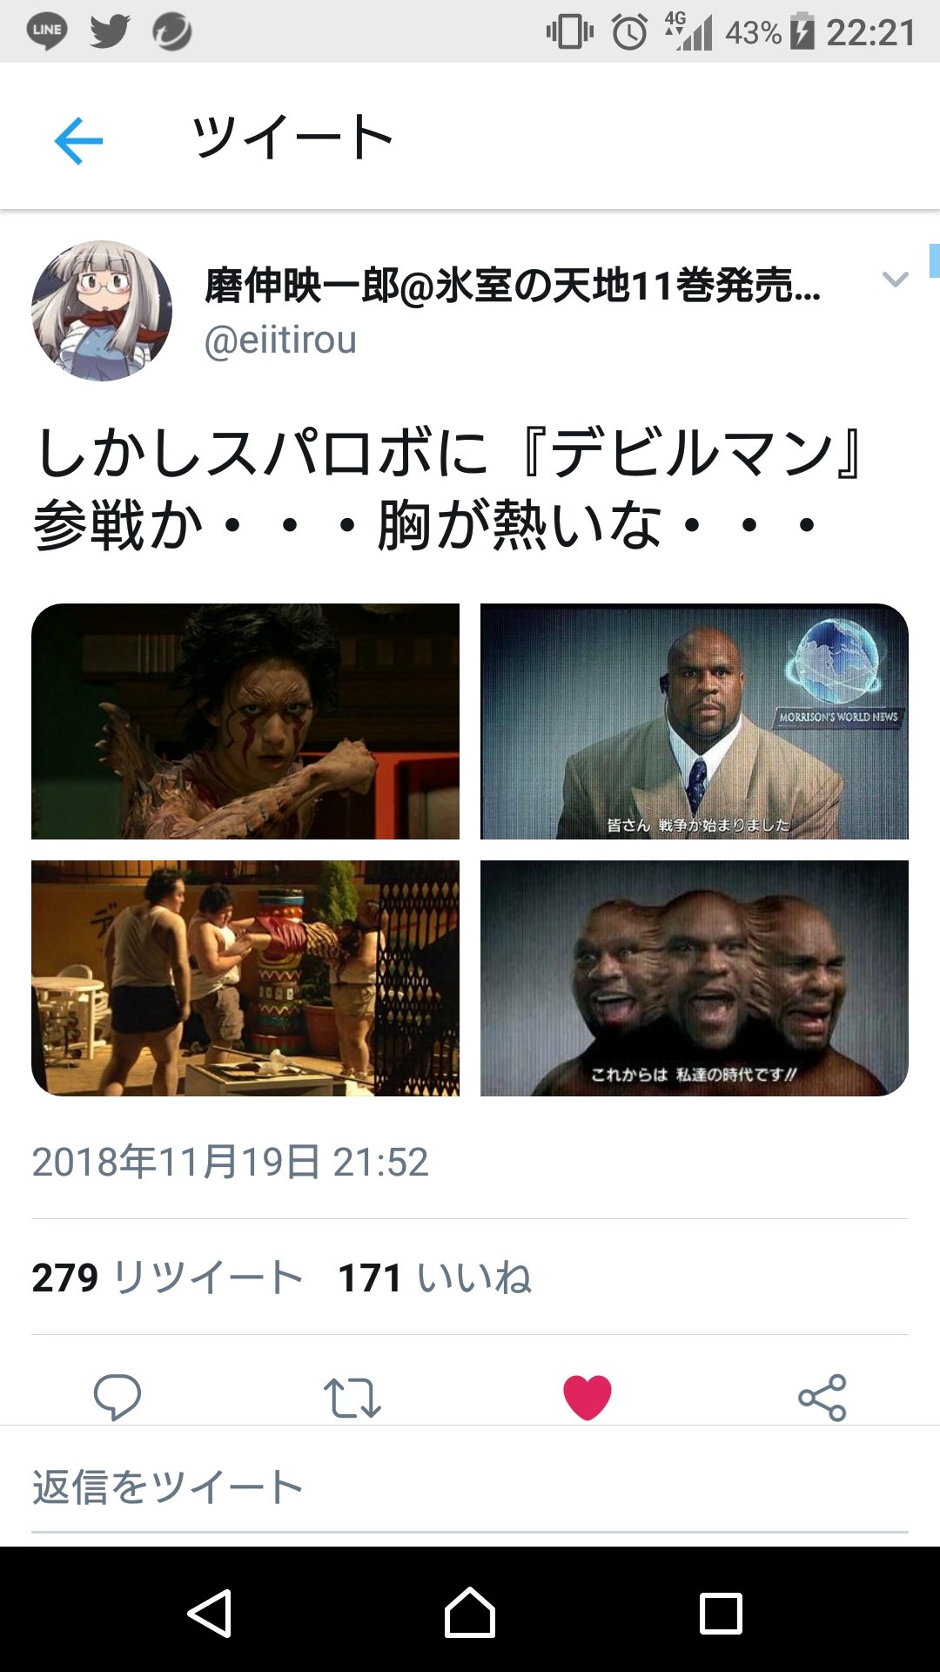The height and width of the screenshot is (1672, 940).
Task: Open the share icon below tweet
Action: (x=822, y=1398)
